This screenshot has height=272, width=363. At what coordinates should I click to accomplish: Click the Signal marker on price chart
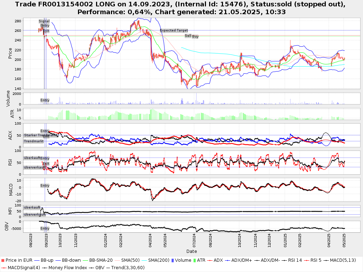tap(44, 21)
